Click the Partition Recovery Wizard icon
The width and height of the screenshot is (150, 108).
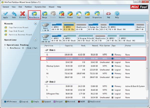6,34
